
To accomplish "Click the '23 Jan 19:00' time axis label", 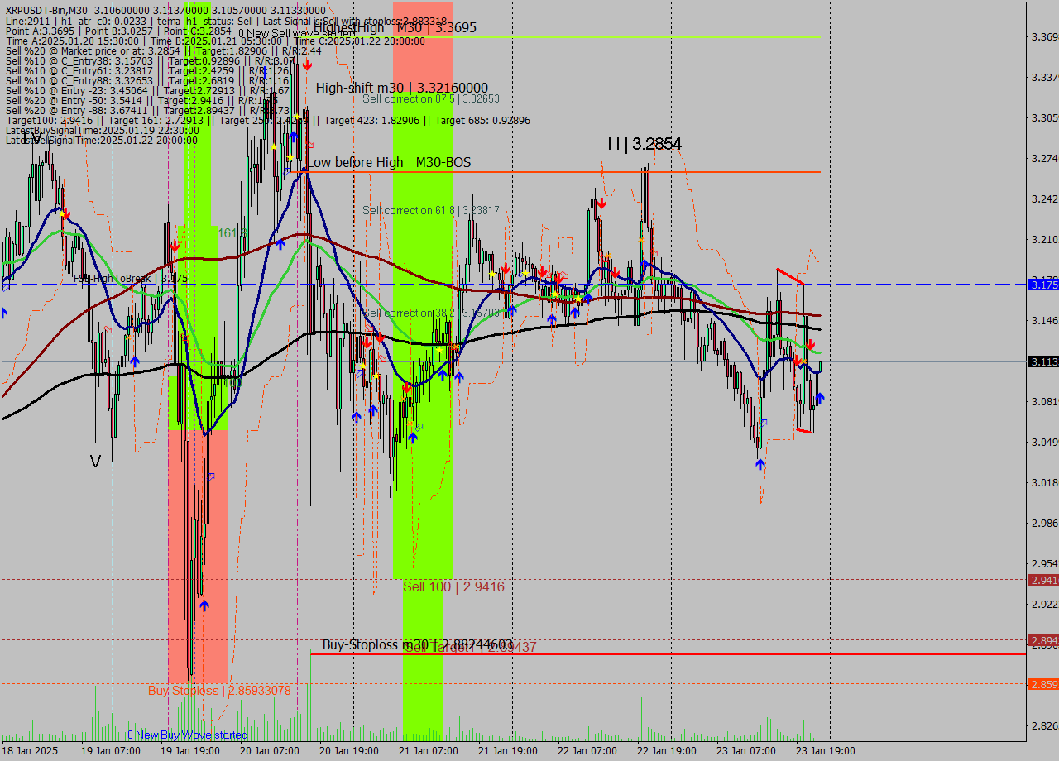I will [825, 751].
